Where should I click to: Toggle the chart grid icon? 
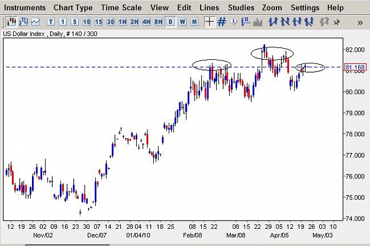point(221,22)
